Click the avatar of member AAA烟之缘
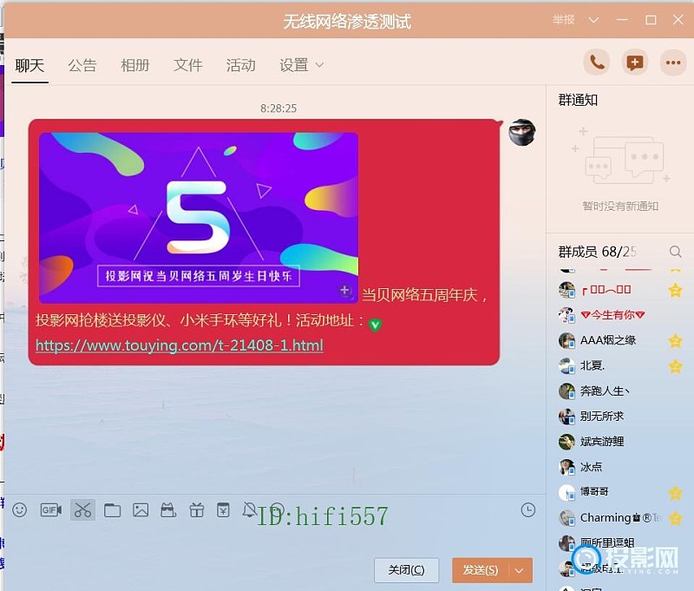 pyautogui.click(x=567, y=340)
